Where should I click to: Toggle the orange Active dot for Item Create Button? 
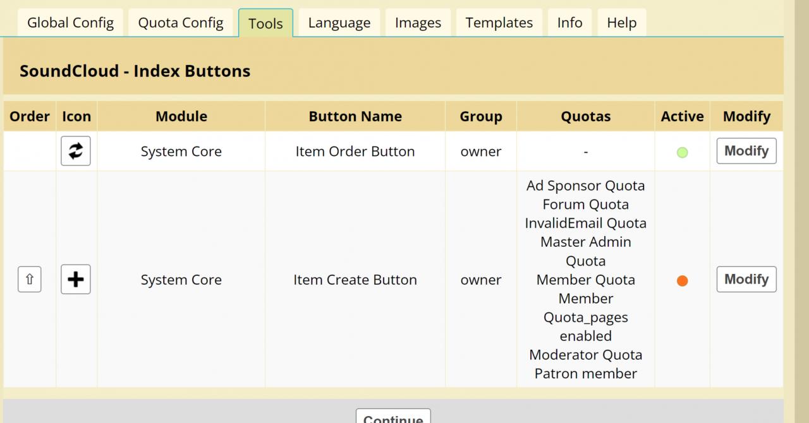click(x=682, y=280)
